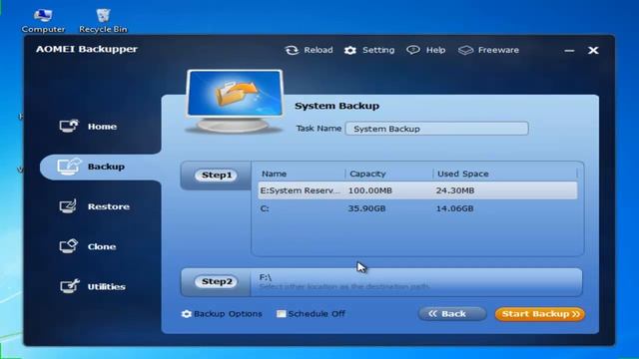Click the Freeware label

tap(498, 50)
